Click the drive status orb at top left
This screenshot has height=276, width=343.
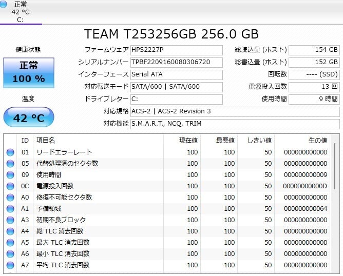[4, 5]
